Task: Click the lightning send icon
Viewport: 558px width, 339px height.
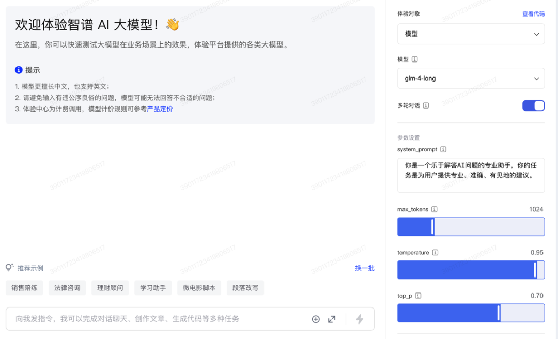Action: (360, 319)
